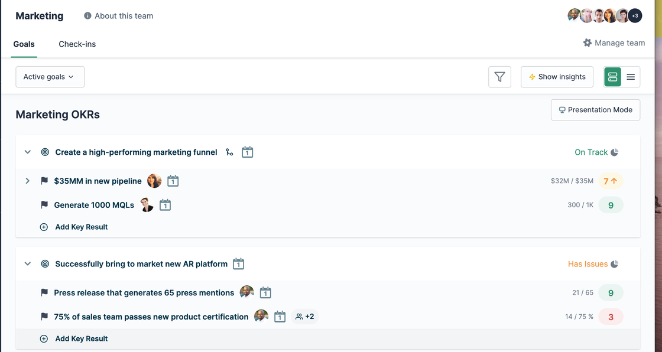Click the red score 3 progress badge
Image resolution: width=662 pixels, height=352 pixels.
(611, 317)
